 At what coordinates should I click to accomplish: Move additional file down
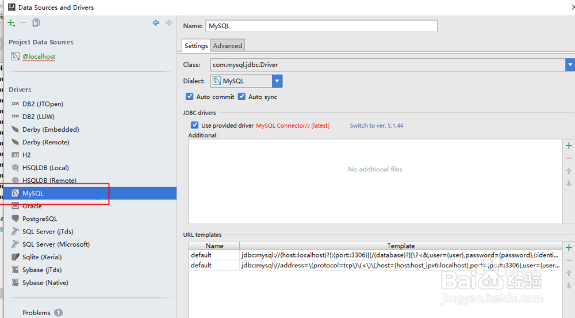(x=569, y=183)
